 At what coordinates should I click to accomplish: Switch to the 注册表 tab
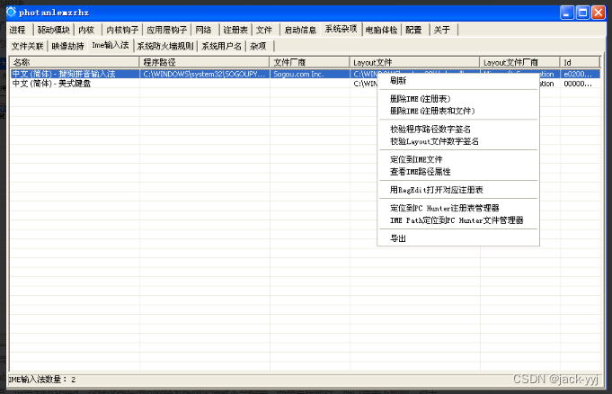pyautogui.click(x=235, y=30)
